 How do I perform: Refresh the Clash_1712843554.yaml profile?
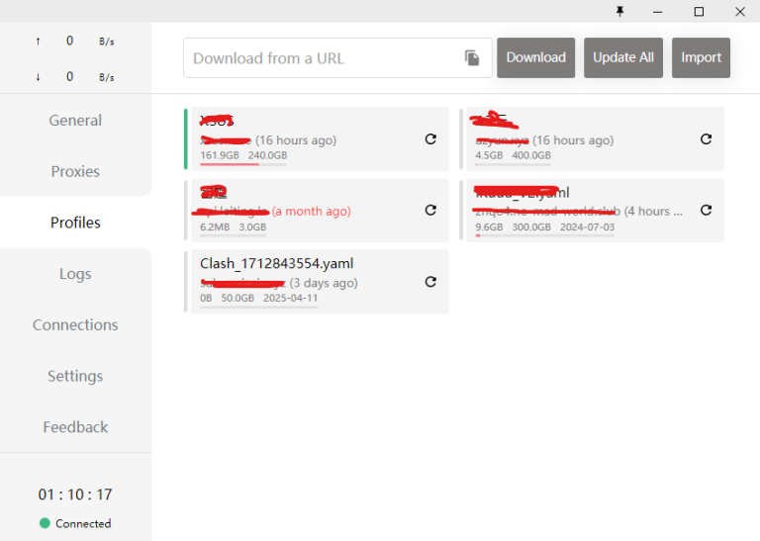(430, 282)
